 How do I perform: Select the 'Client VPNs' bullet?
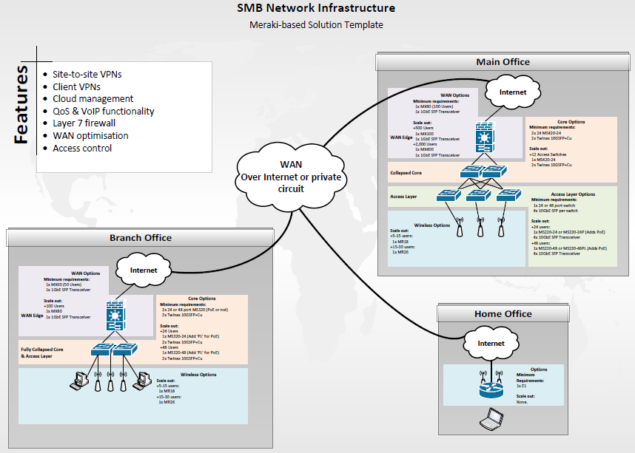pyautogui.click(x=76, y=87)
